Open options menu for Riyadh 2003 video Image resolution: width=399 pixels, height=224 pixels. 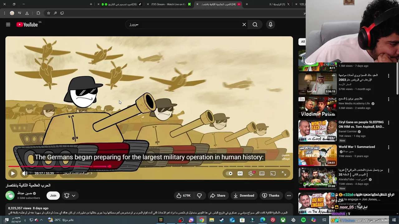(388, 76)
